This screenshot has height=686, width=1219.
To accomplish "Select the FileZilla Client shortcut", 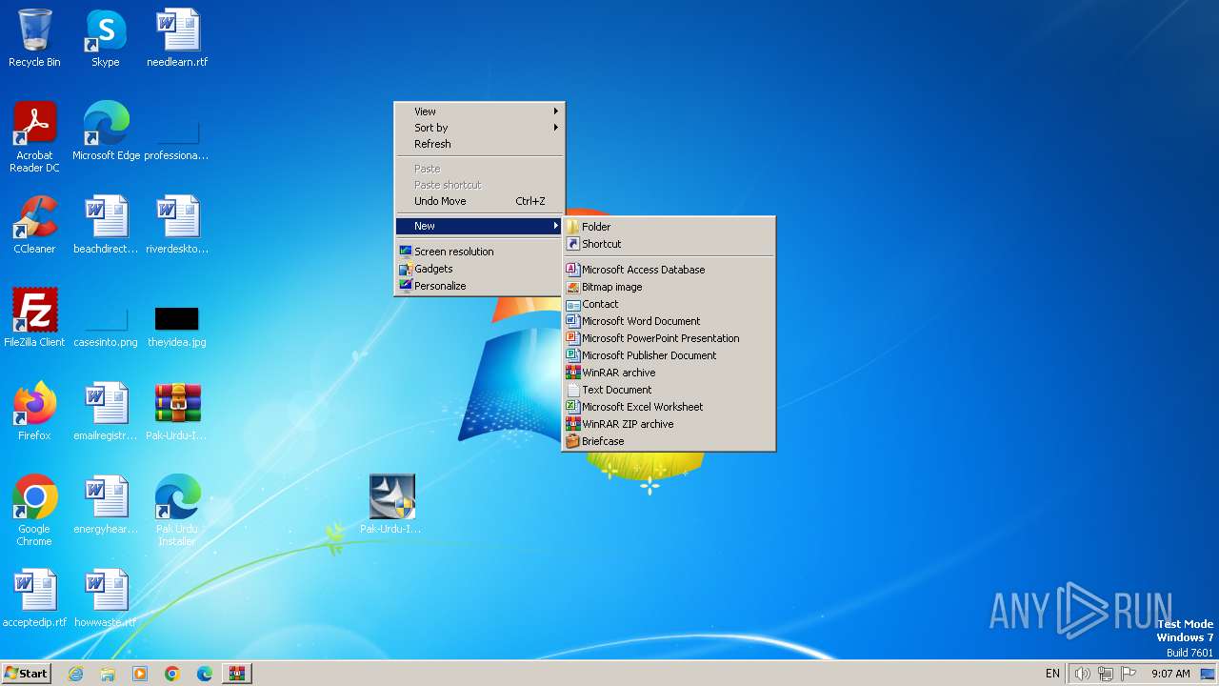I will [x=34, y=318].
